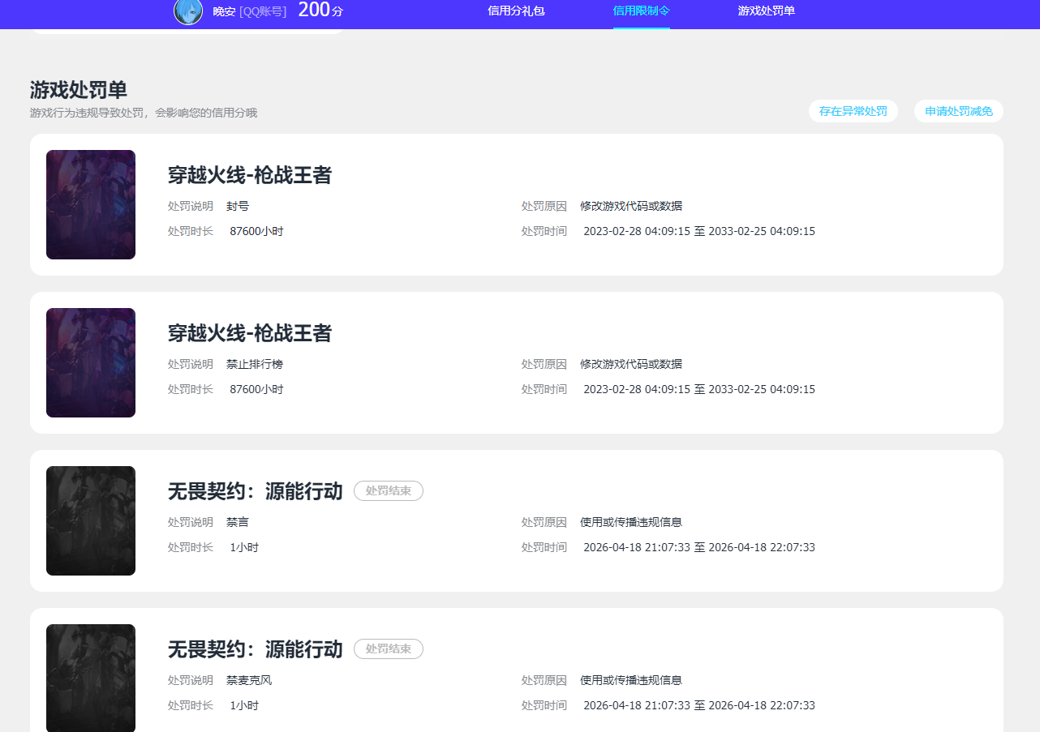The width and height of the screenshot is (1040, 732).
Task: Click 修改游戏代码或数据 reason on 禁止排行榜 card
Action: point(631,365)
